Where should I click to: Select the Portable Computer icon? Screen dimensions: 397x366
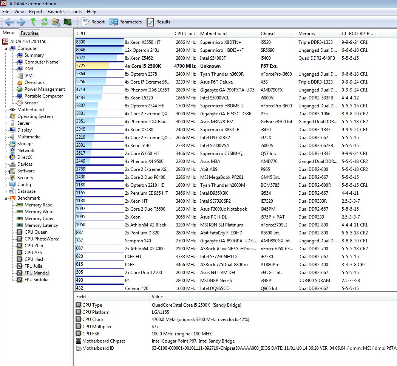20,96
